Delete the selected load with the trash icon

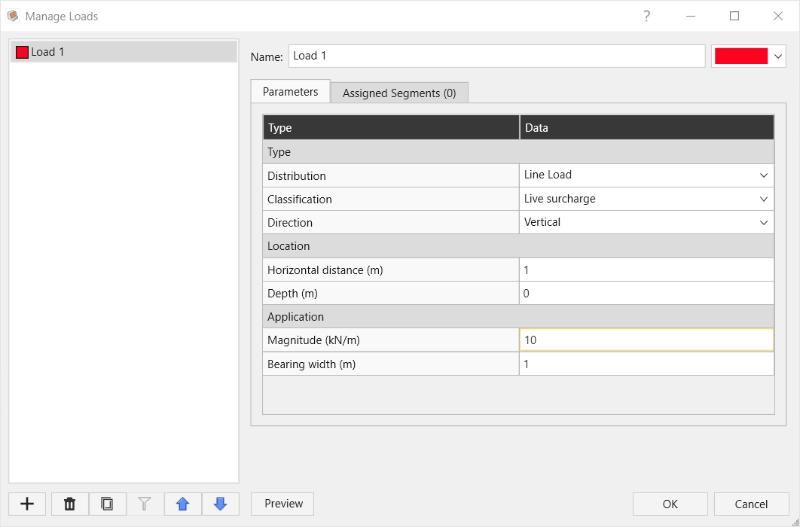click(x=70, y=504)
